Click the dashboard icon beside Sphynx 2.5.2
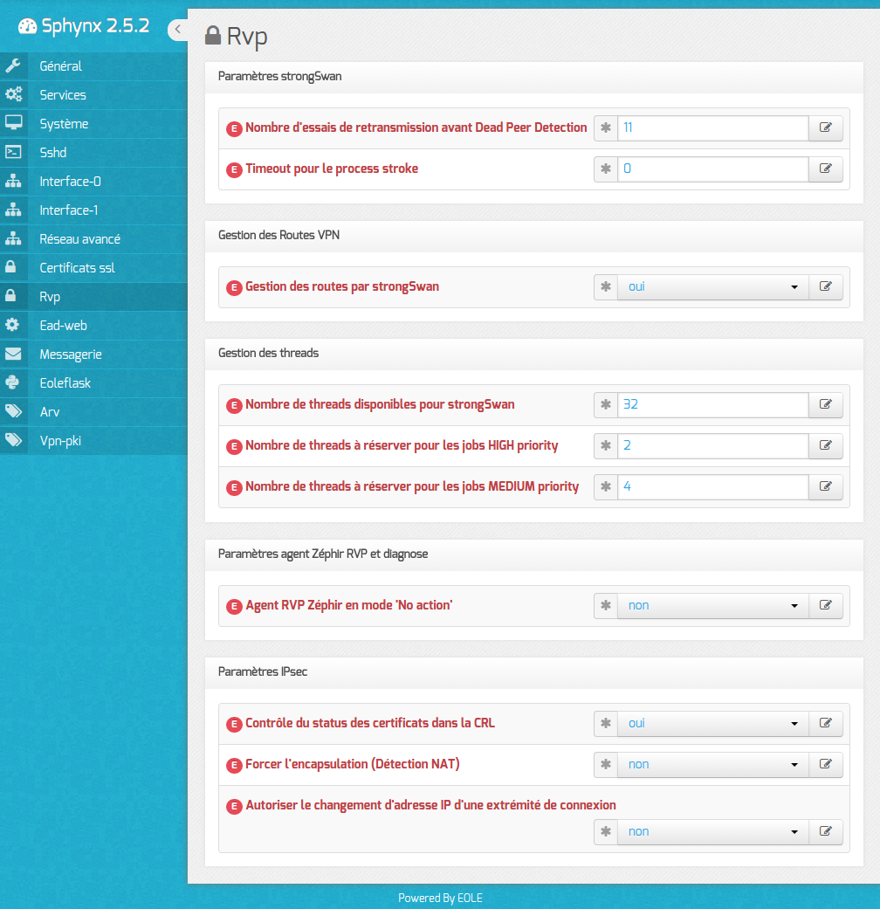Viewport: 880px width, 909px height. (x=27, y=26)
